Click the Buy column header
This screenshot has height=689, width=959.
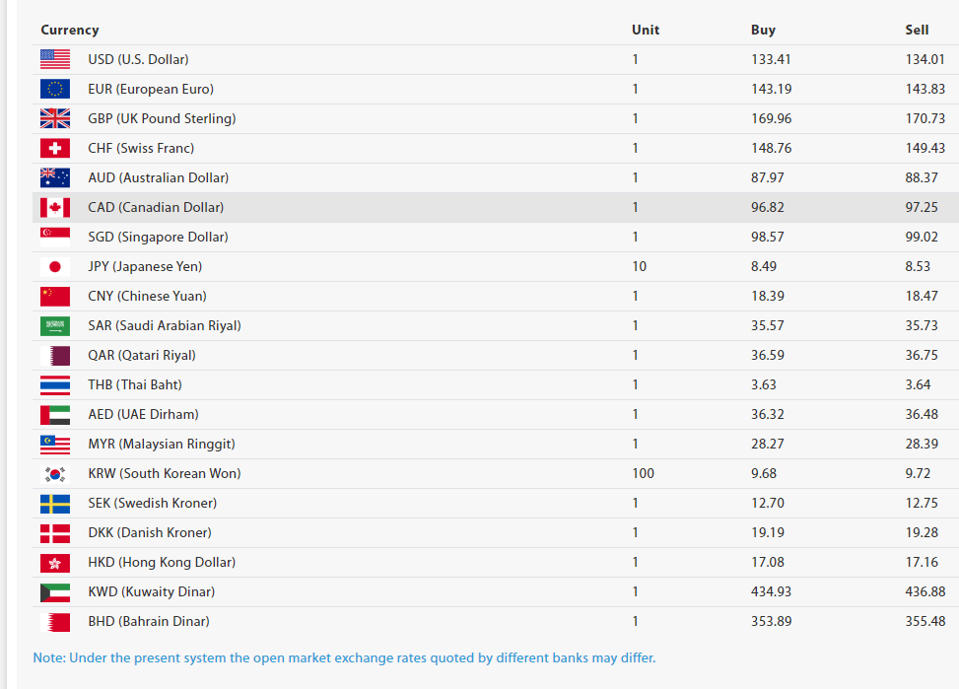click(763, 30)
